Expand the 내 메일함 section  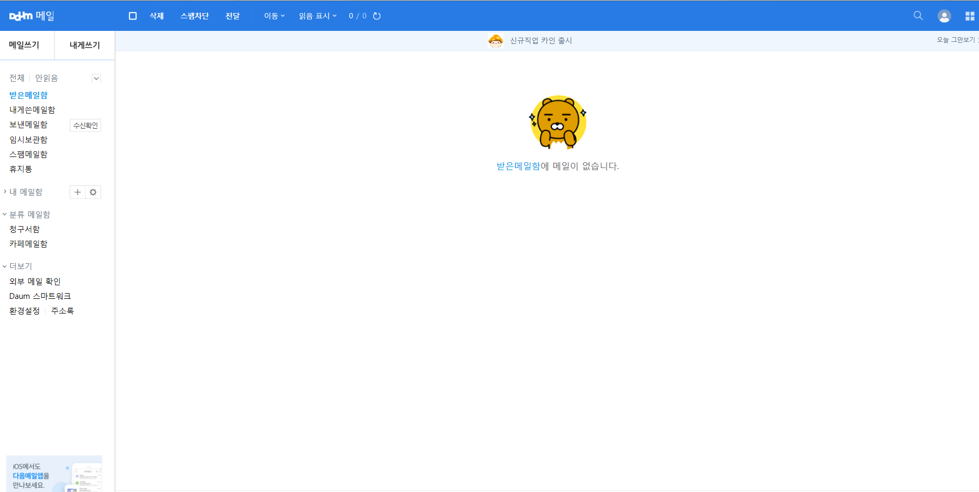point(5,192)
